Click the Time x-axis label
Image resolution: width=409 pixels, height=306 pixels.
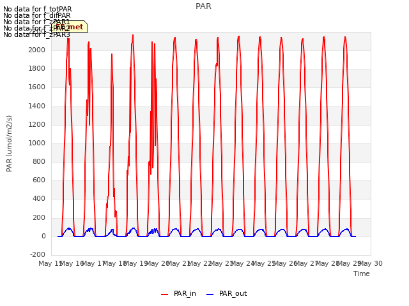(x=362, y=273)
